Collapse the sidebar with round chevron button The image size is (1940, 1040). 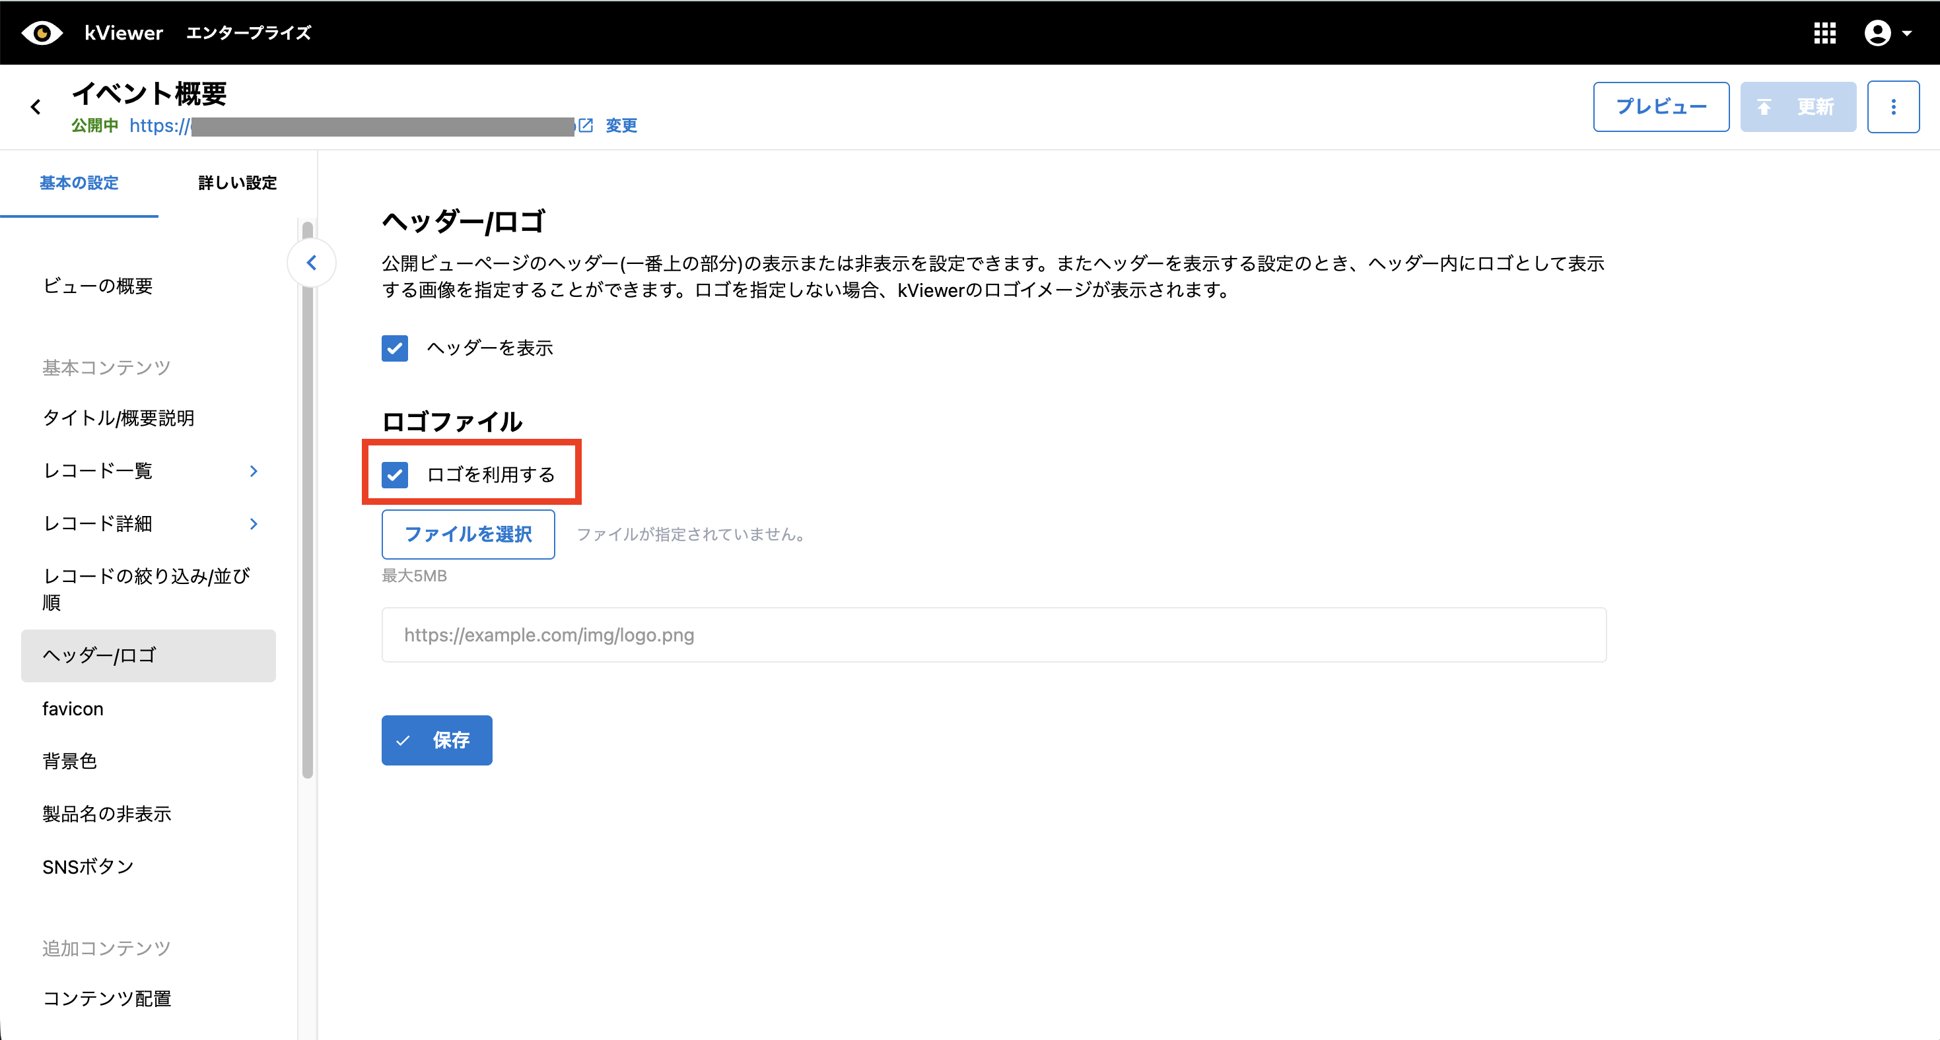click(x=311, y=263)
